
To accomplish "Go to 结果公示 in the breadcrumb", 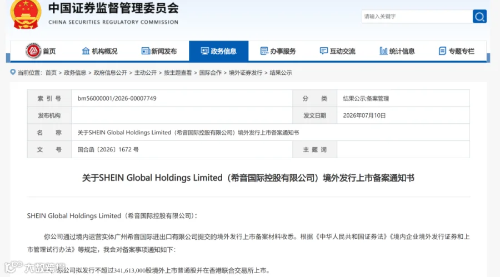I will pos(281,73).
